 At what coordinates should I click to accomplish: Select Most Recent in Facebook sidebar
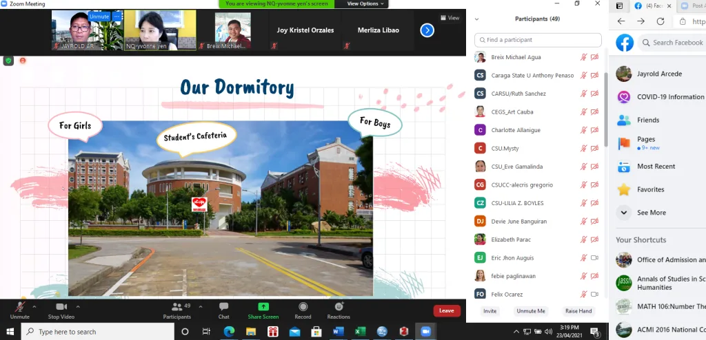[x=656, y=167]
